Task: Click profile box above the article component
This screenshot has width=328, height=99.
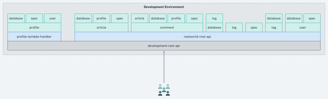Action: [101, 18]
